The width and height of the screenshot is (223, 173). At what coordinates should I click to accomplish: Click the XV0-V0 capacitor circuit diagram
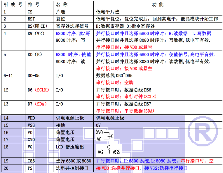coord(104,136)
